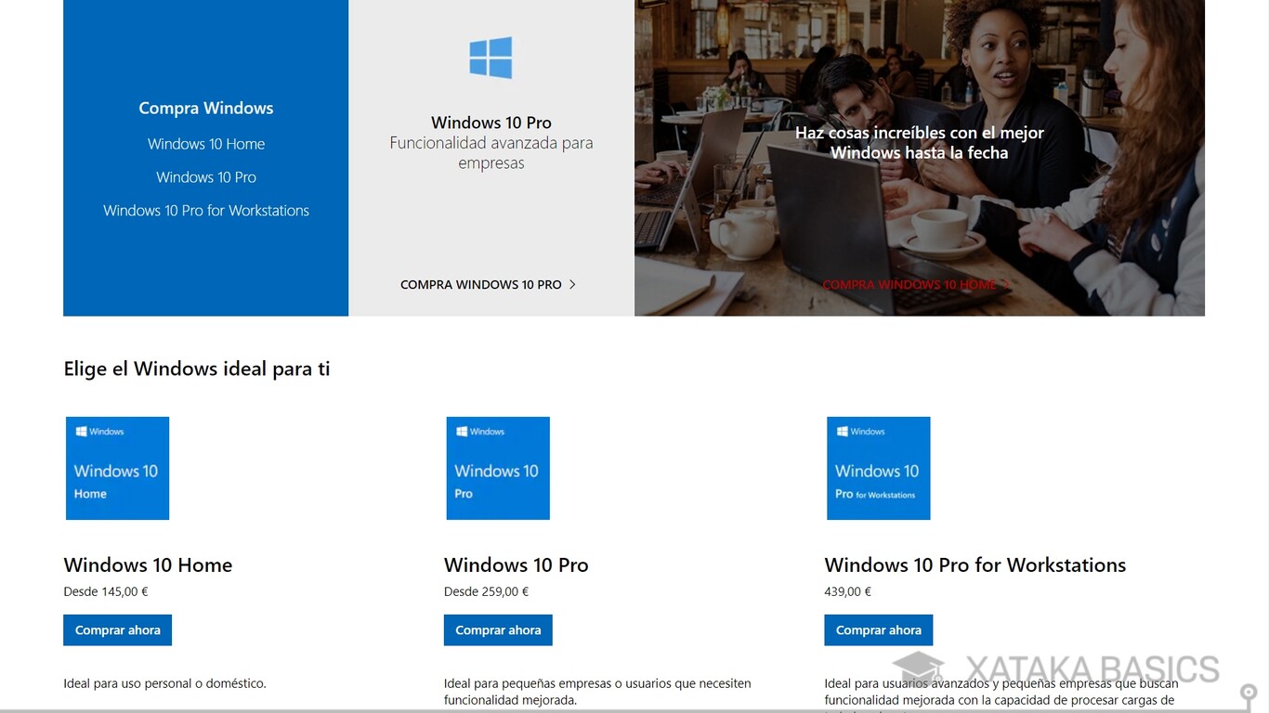Click the graduation cap icon in the watermark
Viewport: 1269px width, 713px height.
(917, 665)
